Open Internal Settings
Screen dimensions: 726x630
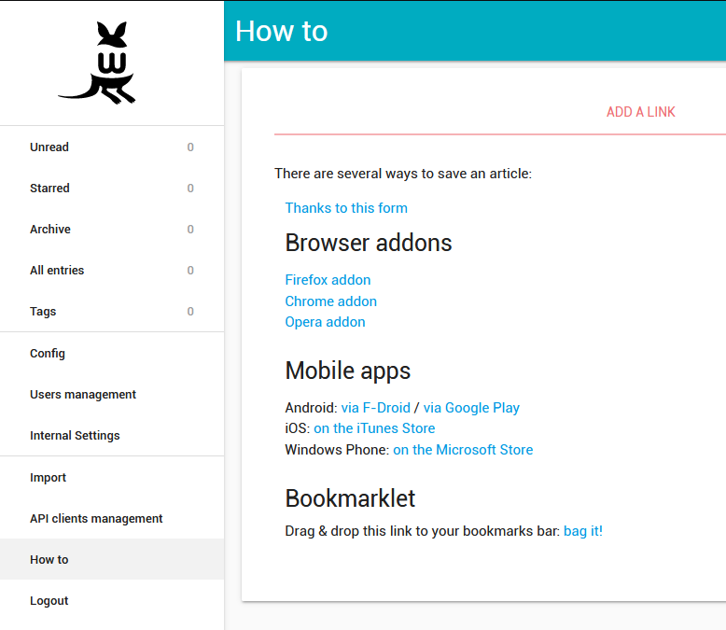click(x=75, y=436)
